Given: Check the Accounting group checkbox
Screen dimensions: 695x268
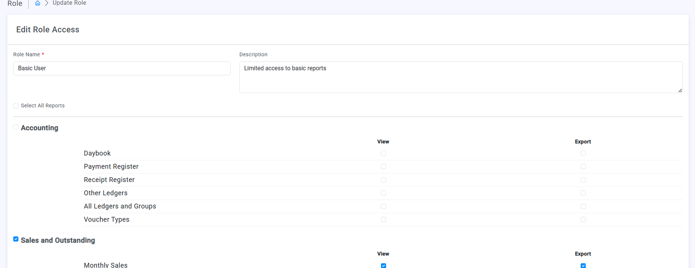Looking at the screenshot, I should (16, 127).
